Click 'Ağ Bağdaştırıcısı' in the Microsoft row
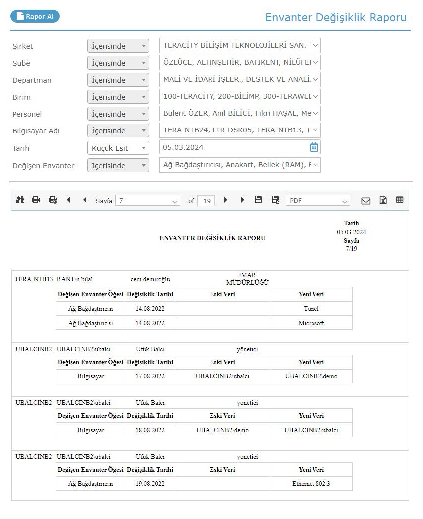Viewport: 423px width, 519px height. [x=91, y=323]
